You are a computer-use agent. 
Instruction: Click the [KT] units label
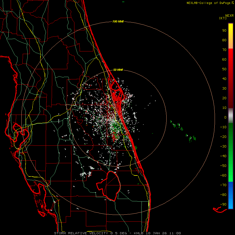[223, 18]
